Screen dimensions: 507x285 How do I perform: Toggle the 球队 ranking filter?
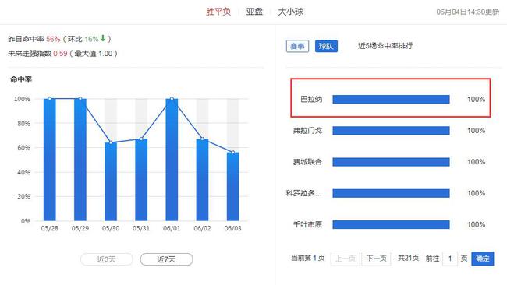point(326,46)
